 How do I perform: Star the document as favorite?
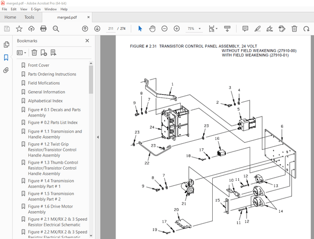(x=19, y=29)
